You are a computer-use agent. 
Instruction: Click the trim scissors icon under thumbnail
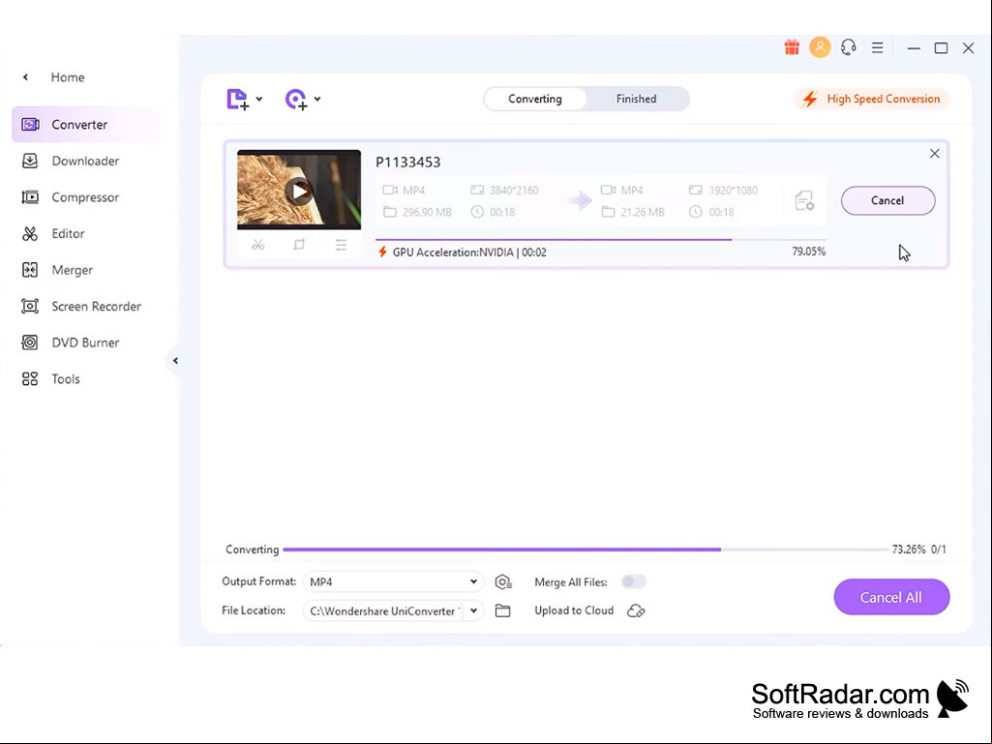(x=258, y=245)
